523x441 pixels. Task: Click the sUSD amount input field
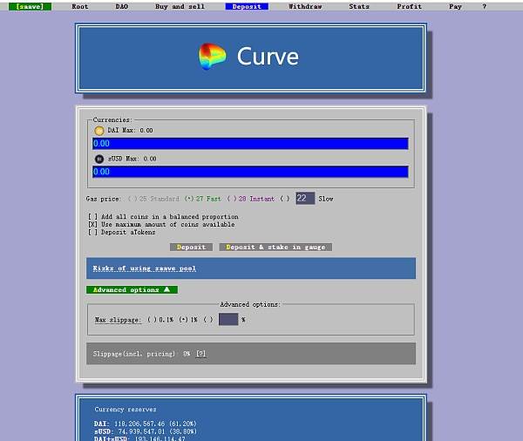pyautogui.click(x=250, y=172)
